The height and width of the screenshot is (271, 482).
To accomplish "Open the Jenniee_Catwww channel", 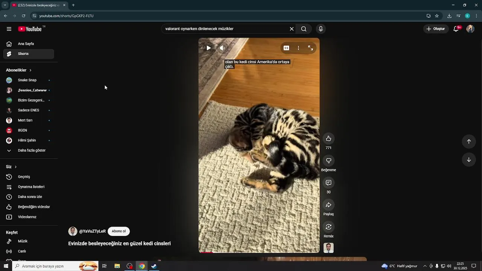I will 29,90.
